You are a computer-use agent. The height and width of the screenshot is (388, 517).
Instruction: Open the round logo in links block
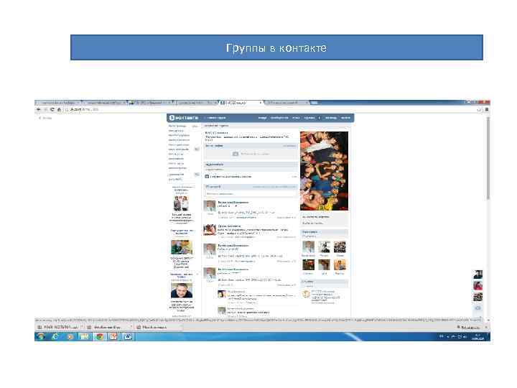coord(306,294)
